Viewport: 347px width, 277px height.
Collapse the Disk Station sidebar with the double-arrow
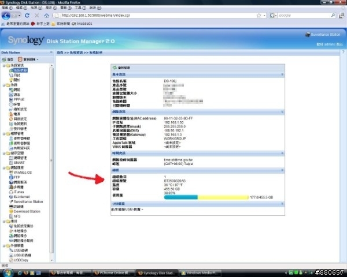click(x=51, y=52)
